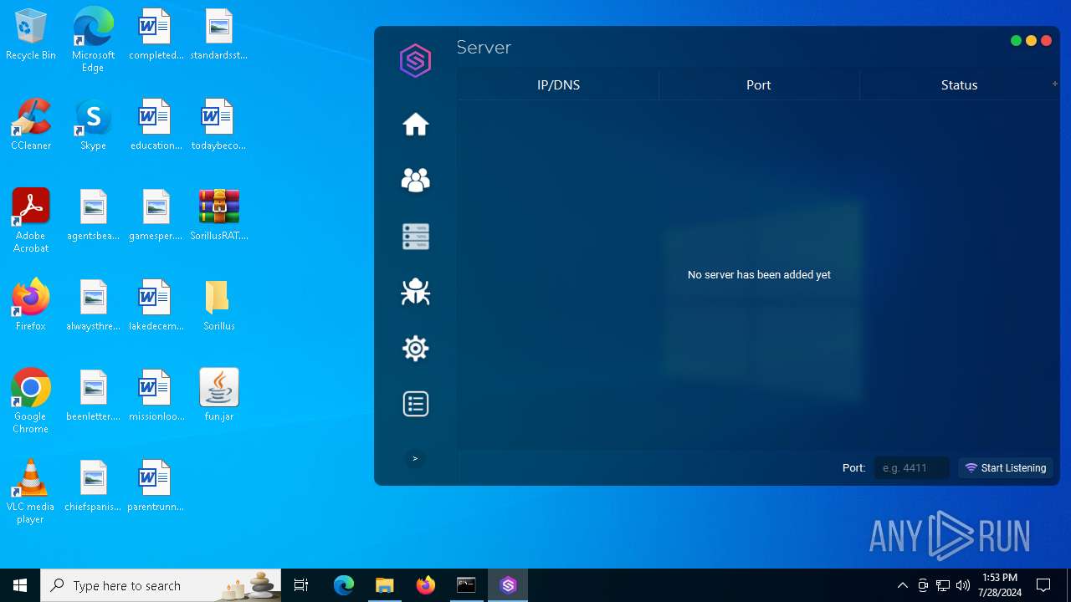Click the Sorillus taskbar item

point(508,585)
